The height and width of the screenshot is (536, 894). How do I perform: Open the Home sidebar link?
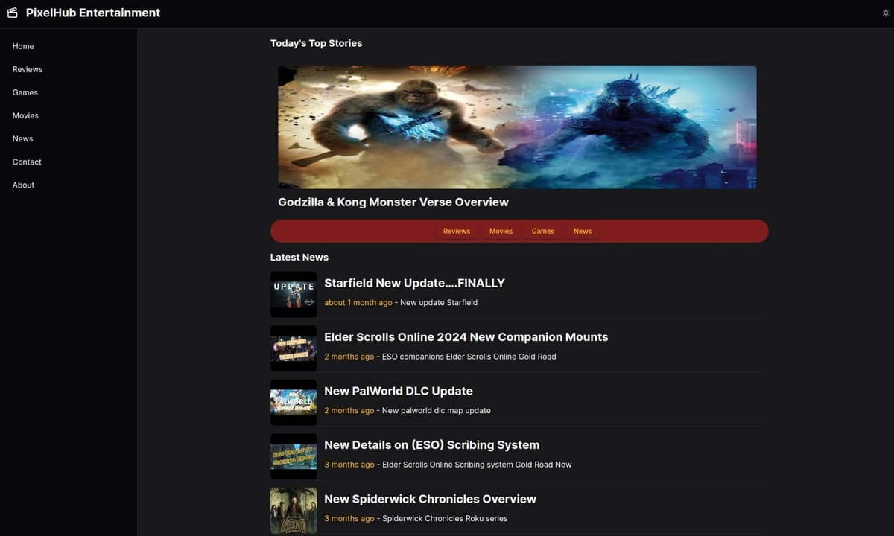[x=23, y=46]
